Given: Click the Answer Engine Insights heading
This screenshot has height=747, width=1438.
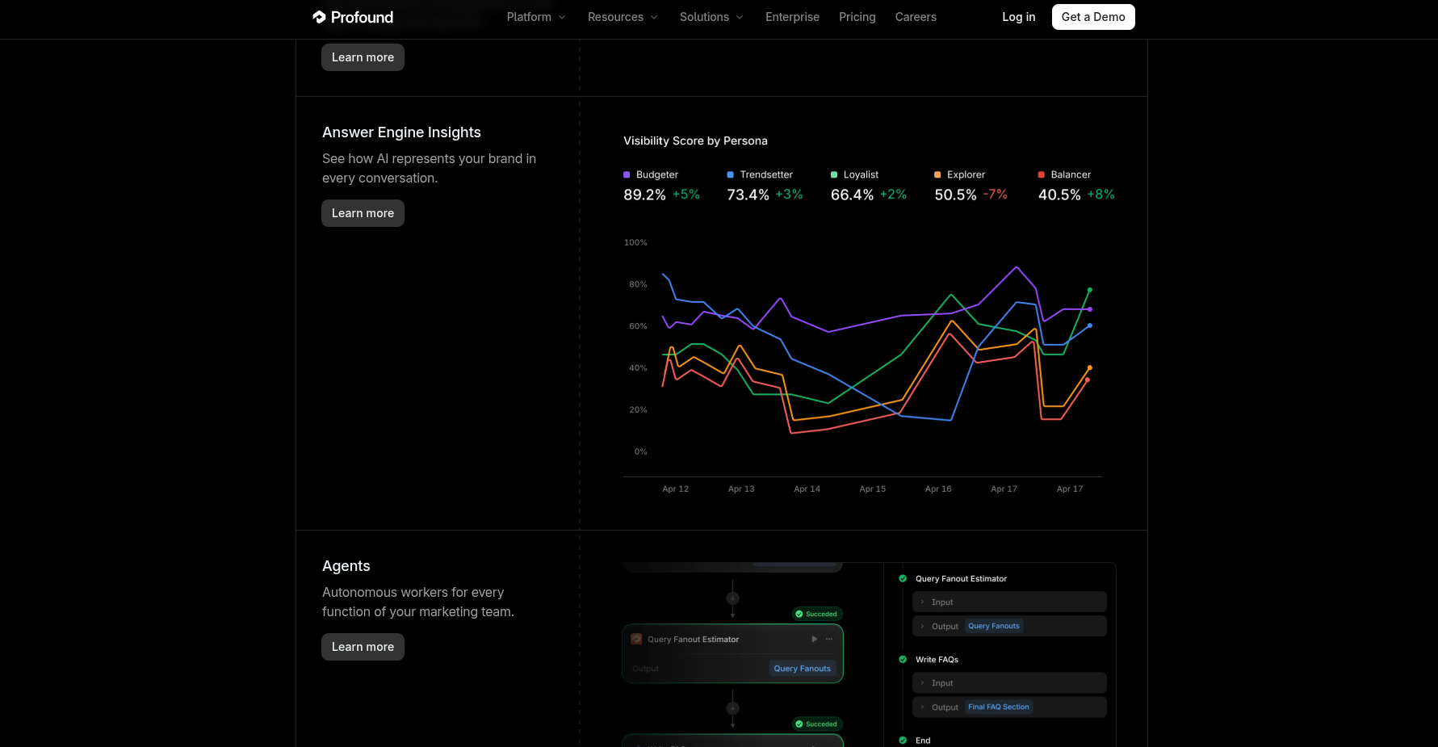Looking at the screenshot, I should pos(401,132).
